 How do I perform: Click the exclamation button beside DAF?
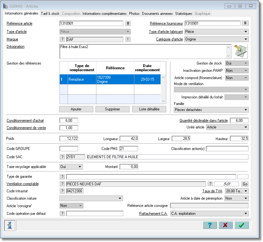128,39
